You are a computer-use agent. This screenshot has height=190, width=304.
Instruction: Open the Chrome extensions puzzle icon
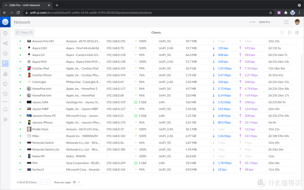[286, 13]
